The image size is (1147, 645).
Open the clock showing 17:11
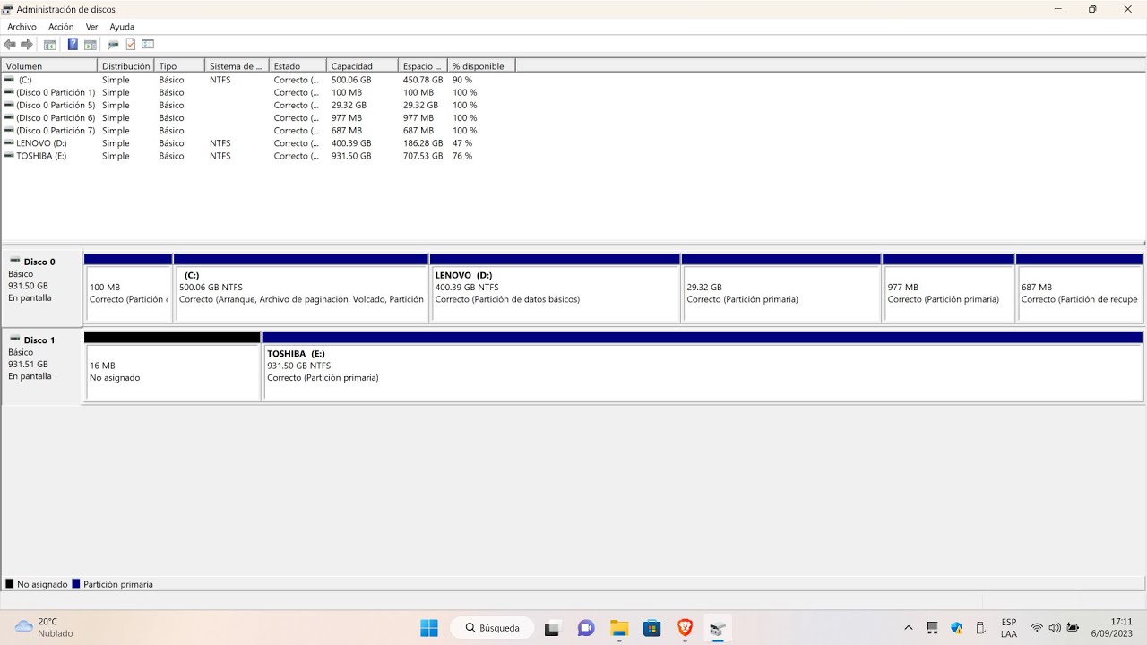1112,627
